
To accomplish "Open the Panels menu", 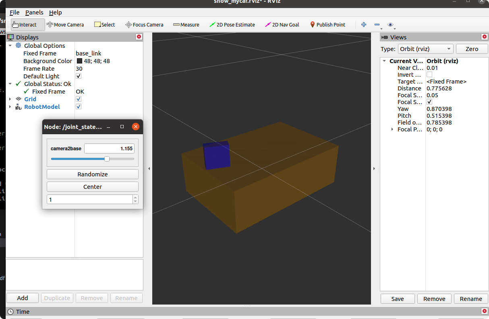I will tap(34, 12).
